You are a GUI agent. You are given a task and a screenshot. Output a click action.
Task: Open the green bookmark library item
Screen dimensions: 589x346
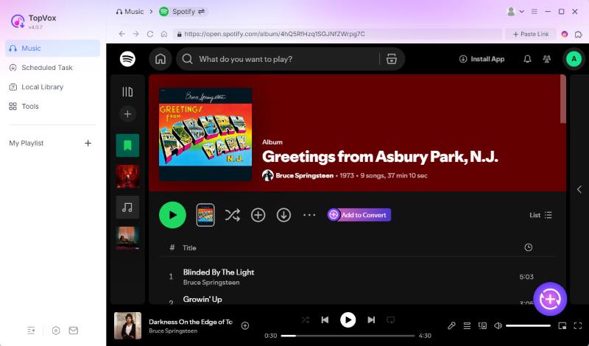(127, 145)
